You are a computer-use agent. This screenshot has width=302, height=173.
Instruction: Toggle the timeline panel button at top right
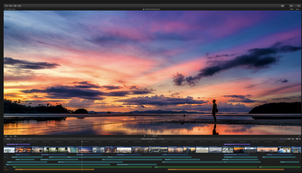(287, 6)
